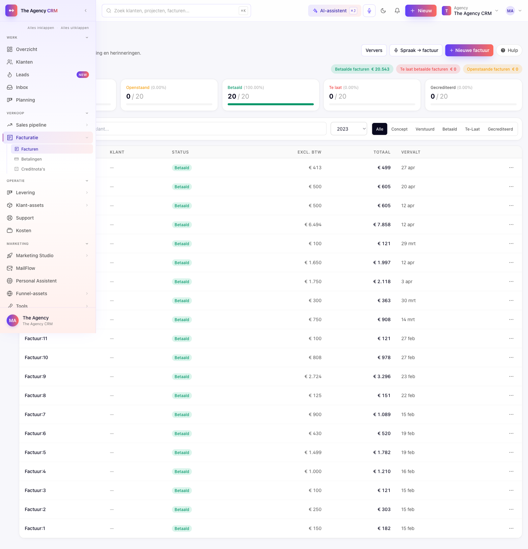Open row actions for Factuur:5
The width and height of the screenshot is (528, 549).
point(511,452)
